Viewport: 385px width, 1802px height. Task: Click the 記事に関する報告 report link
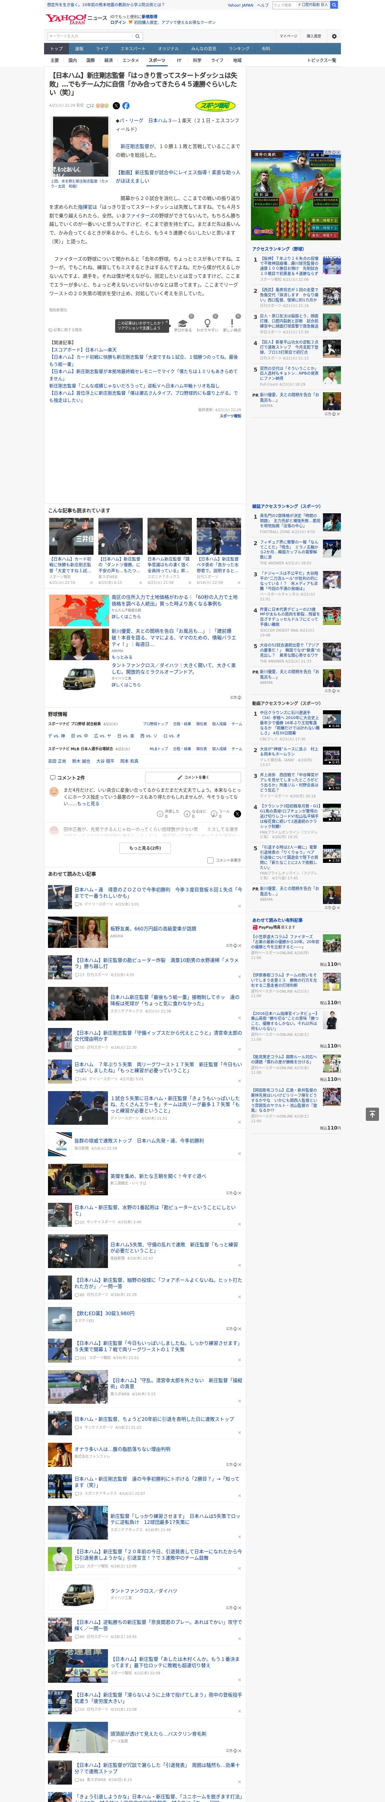coord(66,329)
